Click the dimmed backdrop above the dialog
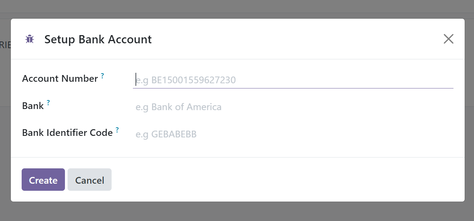Image resolution: width=474 pixels, height=221 pixels. coord(237,9)
